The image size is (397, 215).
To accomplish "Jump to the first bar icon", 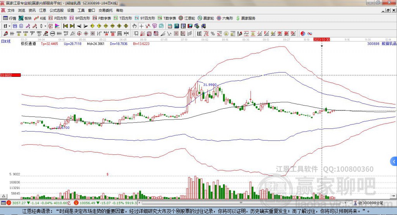I will tap(66, 26).
